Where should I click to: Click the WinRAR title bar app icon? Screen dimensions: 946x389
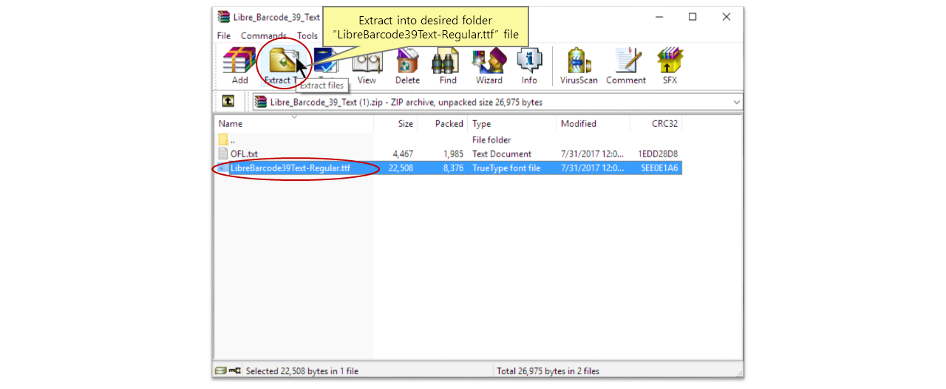click(223, 16)
